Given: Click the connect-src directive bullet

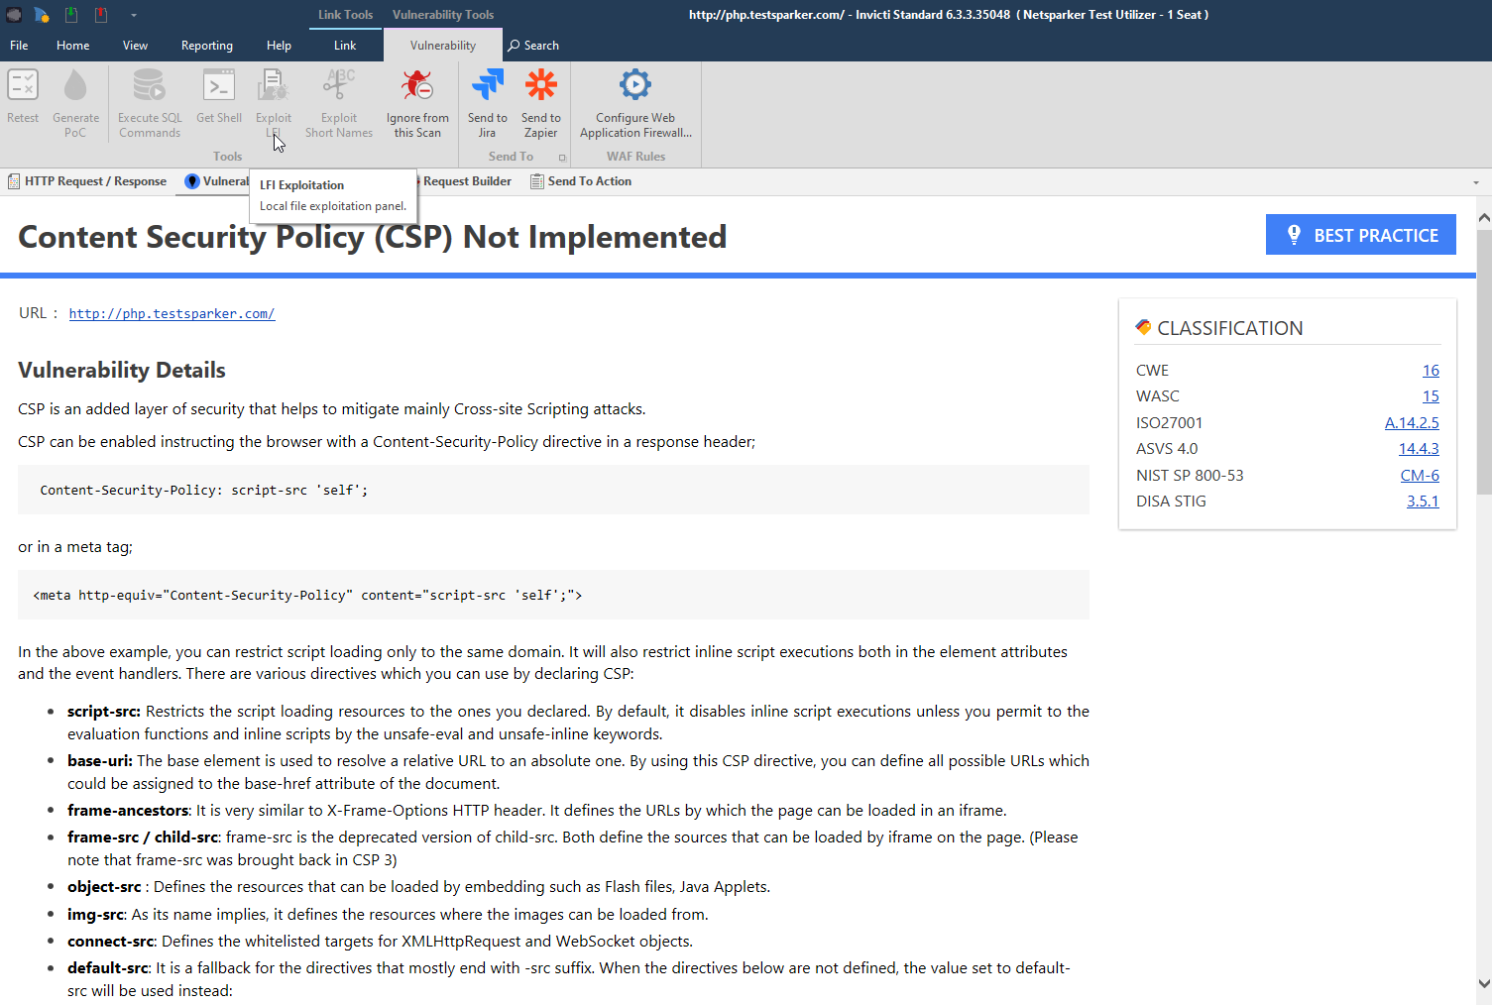Looking at the screenshot, I should [380, 942].
